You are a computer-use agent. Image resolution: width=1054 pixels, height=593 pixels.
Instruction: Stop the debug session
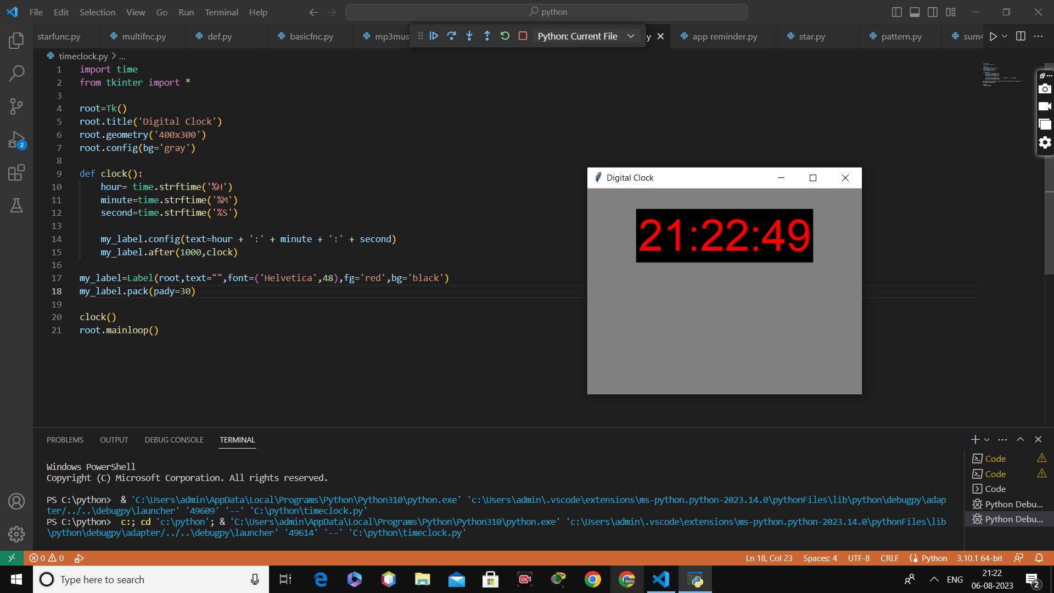pos(523,36)
